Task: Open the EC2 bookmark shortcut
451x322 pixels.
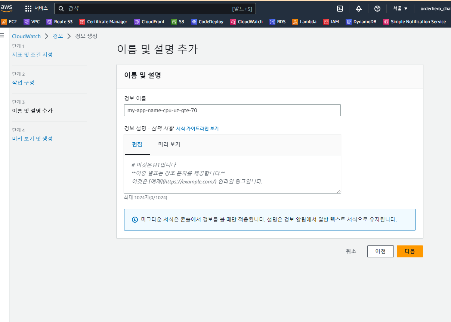Action: point(9,22)
